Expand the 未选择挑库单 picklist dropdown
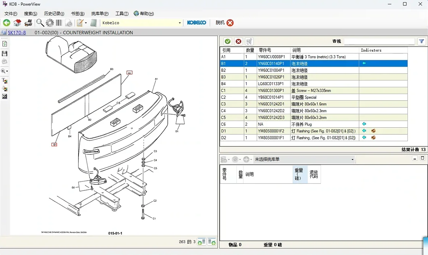 pyautogui.click(x=352, y=159)
